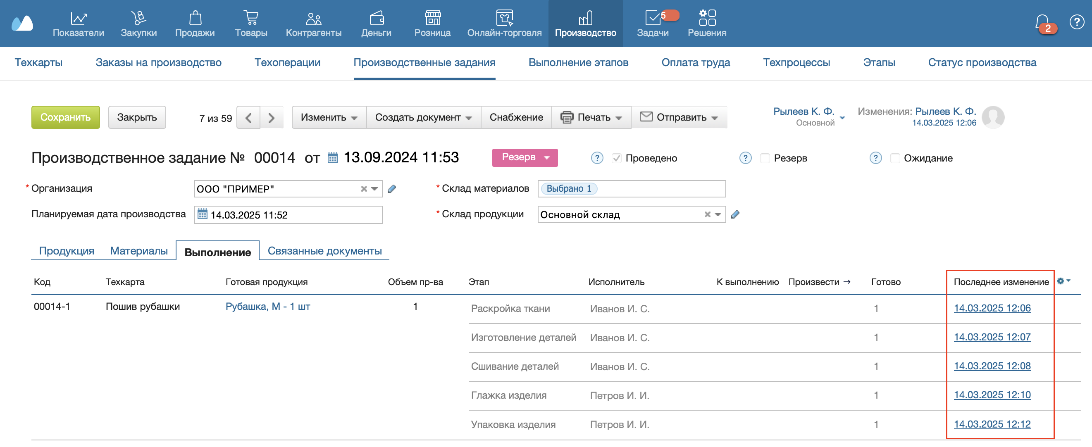The height and width of the screenshot is (447, 1092).
Task: Edit organization pencil icon
Action: pyautogui.click(x=392, y=189)
